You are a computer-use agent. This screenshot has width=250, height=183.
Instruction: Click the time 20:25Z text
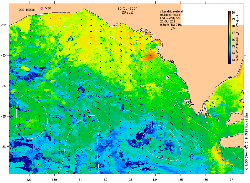click(x=127, y=12)
